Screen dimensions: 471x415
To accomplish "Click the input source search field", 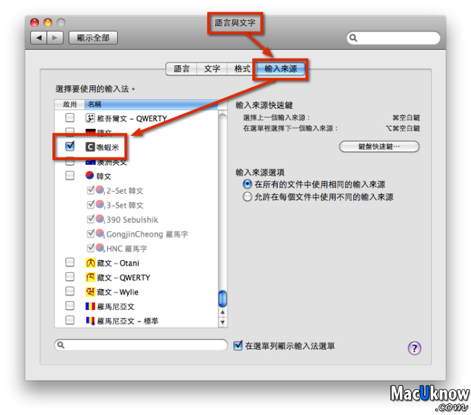I will pyautogui.click(x=141, y=345).
